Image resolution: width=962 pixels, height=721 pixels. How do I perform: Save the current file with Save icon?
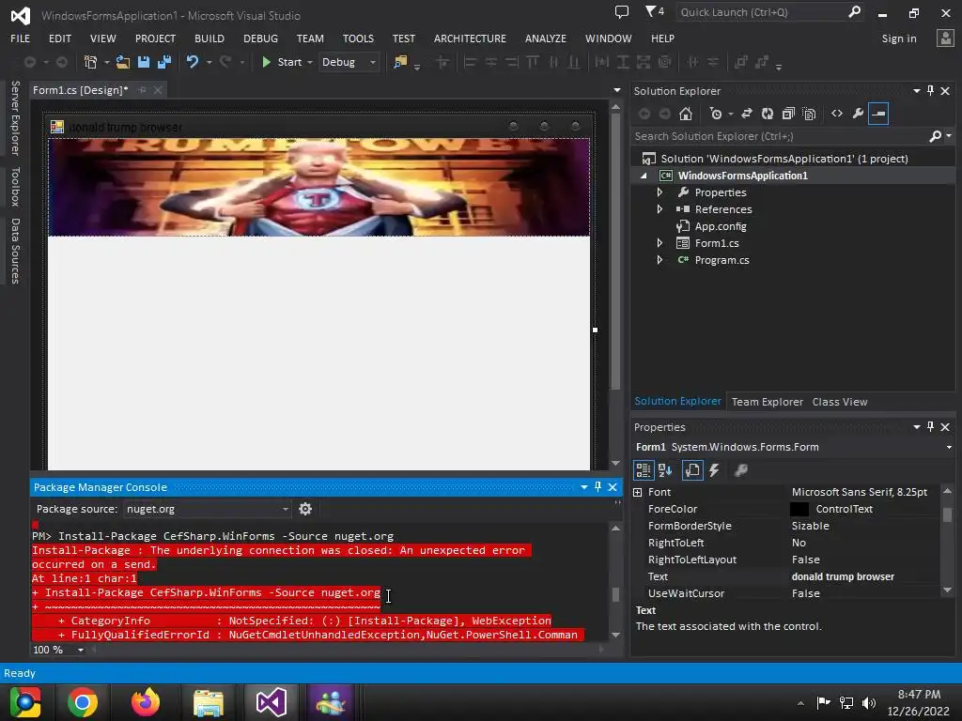point(144,62)
